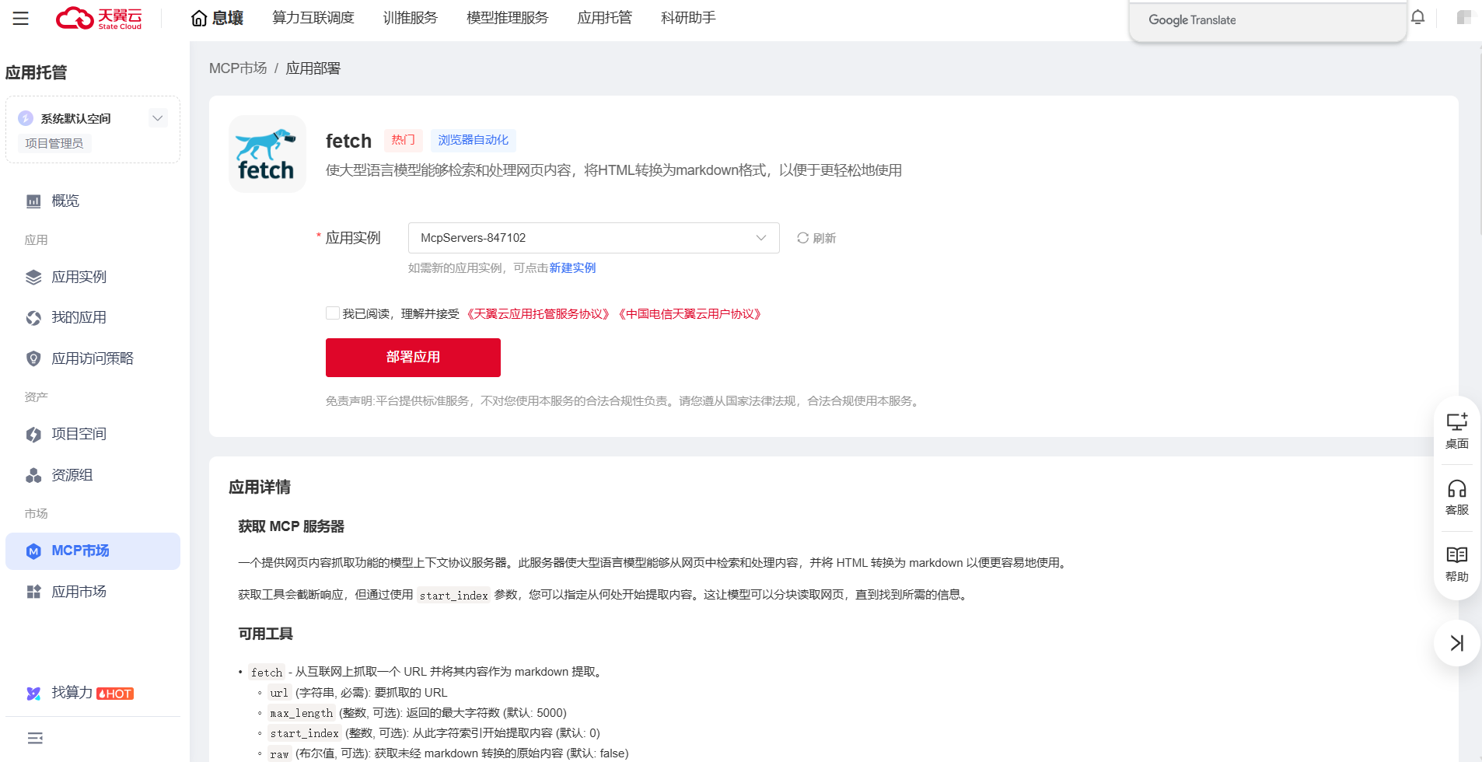Click the red 部署应用 button

click(x=413, y=358)
